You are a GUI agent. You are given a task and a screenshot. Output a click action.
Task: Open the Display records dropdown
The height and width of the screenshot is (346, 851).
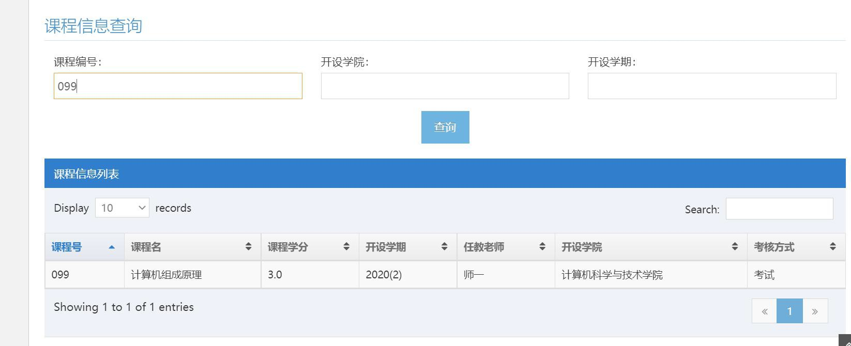click(x=122, y=208)
